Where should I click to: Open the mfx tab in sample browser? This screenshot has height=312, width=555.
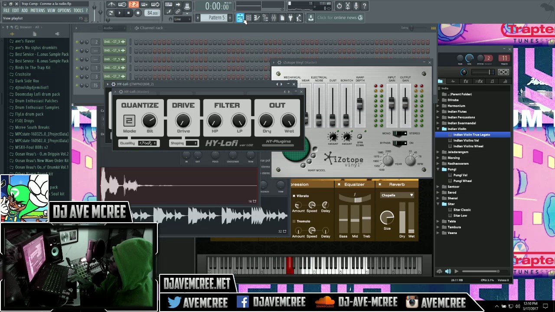coord(479,81)
